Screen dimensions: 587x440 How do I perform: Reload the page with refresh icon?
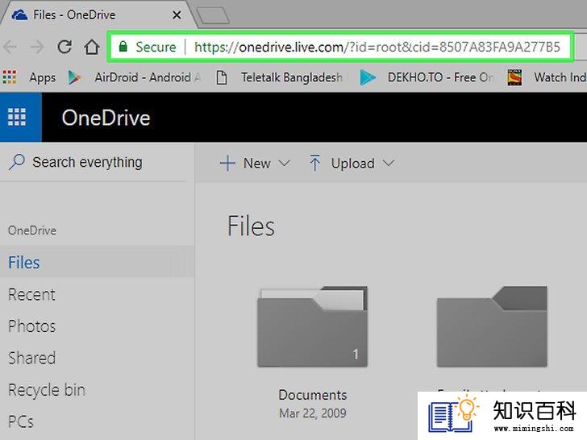65,47
